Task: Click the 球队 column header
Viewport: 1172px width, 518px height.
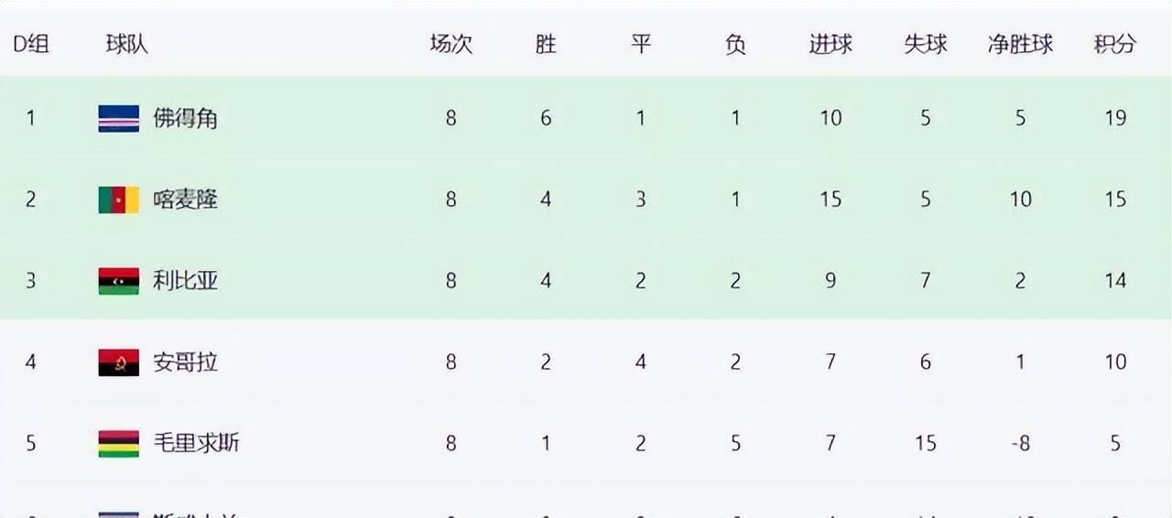Action: click(x=127, y=44)
